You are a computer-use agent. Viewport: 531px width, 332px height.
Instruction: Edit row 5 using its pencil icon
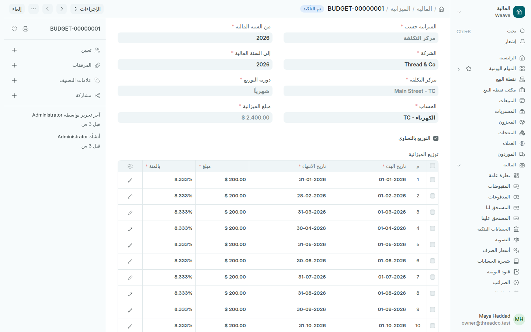[130, 245]
